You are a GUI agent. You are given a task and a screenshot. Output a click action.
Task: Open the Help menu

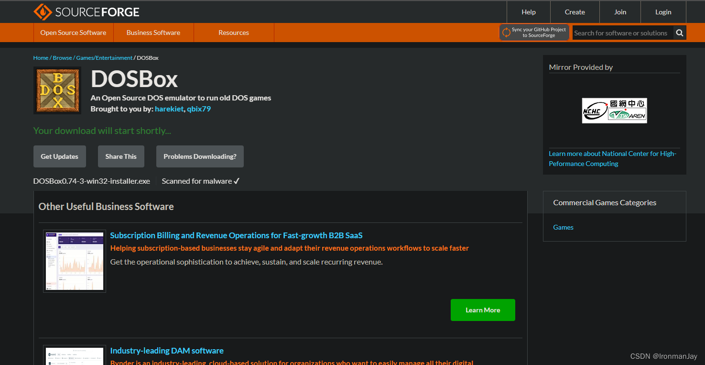coord(529,12)
